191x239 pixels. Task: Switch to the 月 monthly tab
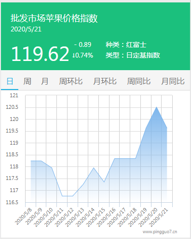coord(44,81)
